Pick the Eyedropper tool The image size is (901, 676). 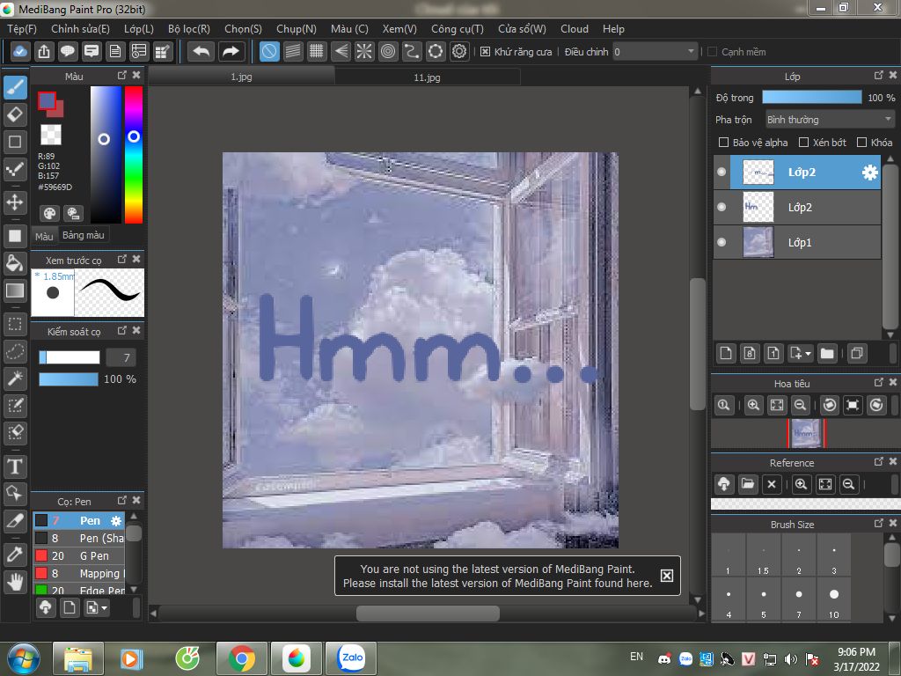[15, 555]
